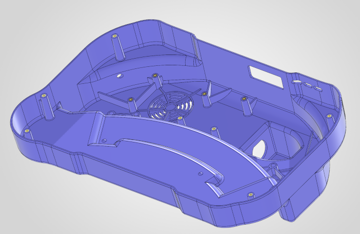360x234 pixels.
Task: Click the circular fan vent grille
Action: pos(169,104)
